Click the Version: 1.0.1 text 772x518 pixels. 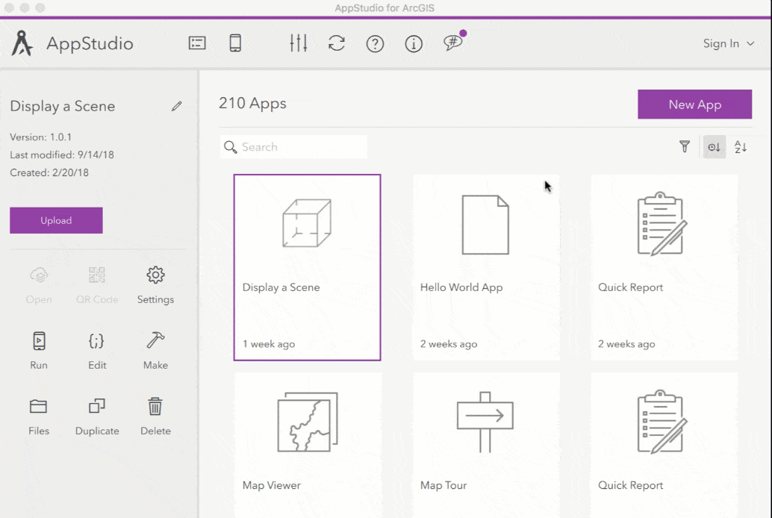tap(41, 137)
